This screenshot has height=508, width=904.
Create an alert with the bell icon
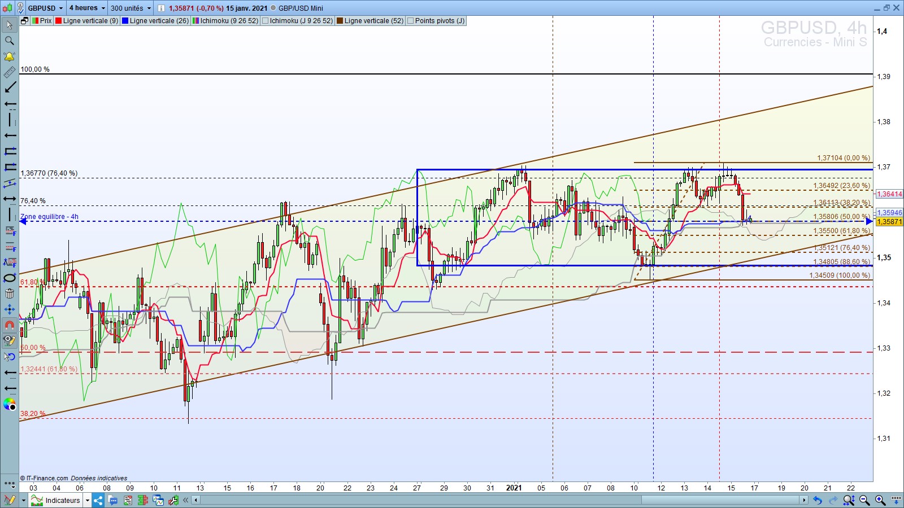click(x=10, y=56)
